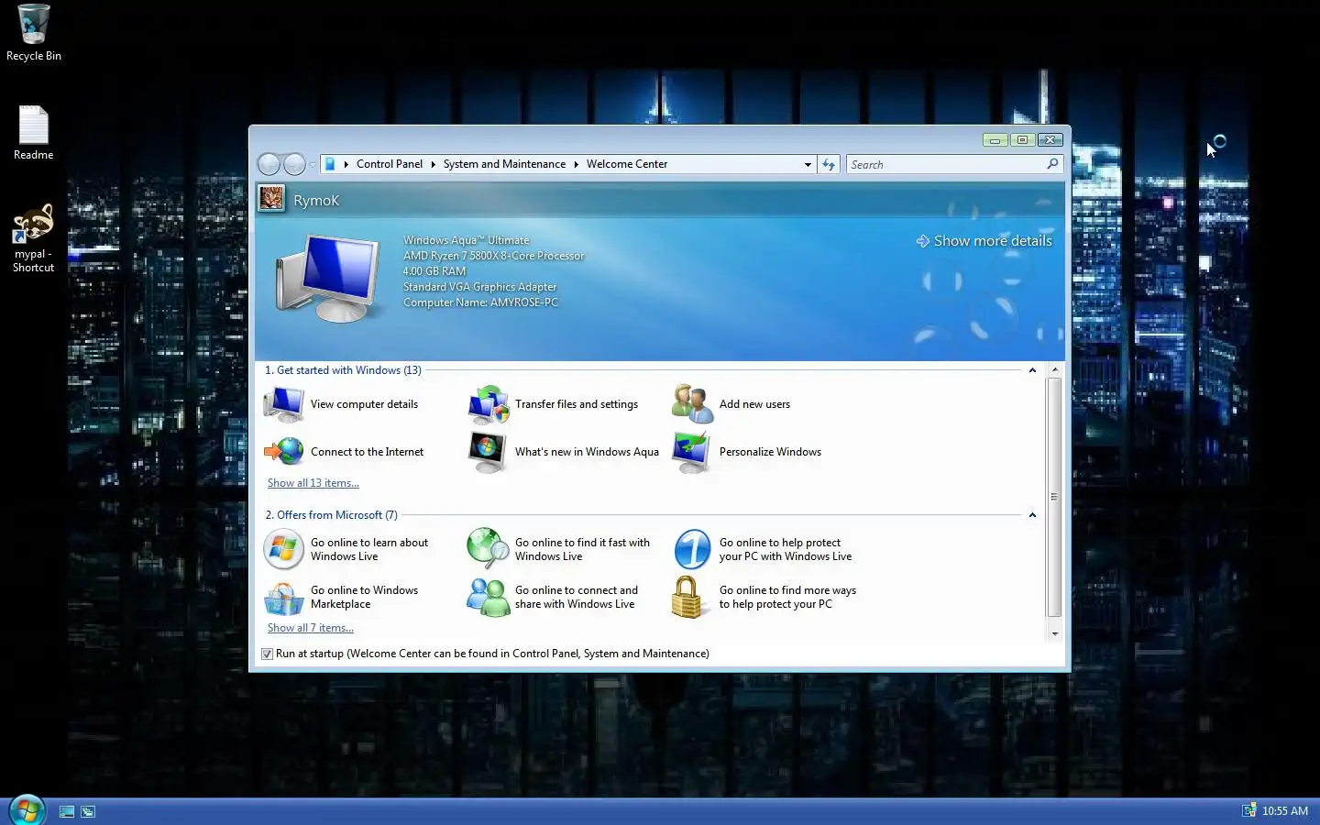Open the Windows Marketplace shopping bag icon
The image size is (1320, 825).
pos(283,598)
